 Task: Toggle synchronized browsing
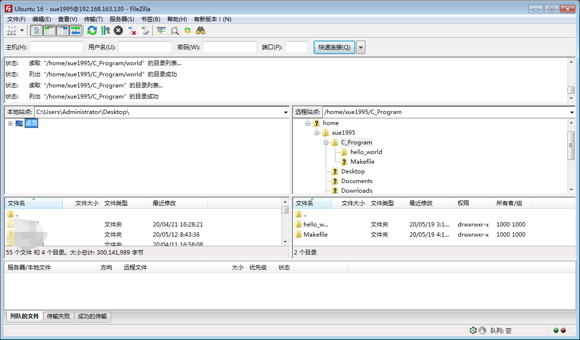pyautogui.click(x=188, y=31)
